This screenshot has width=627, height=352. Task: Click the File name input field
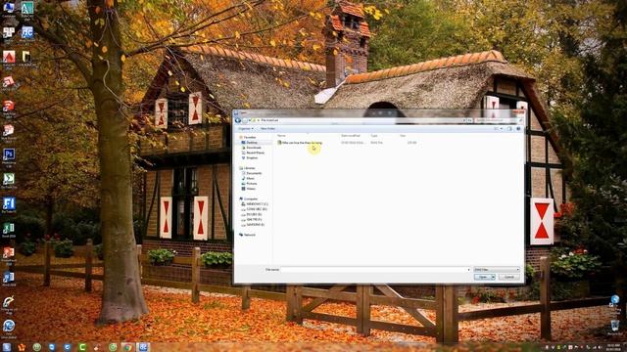tap(374, 270)
